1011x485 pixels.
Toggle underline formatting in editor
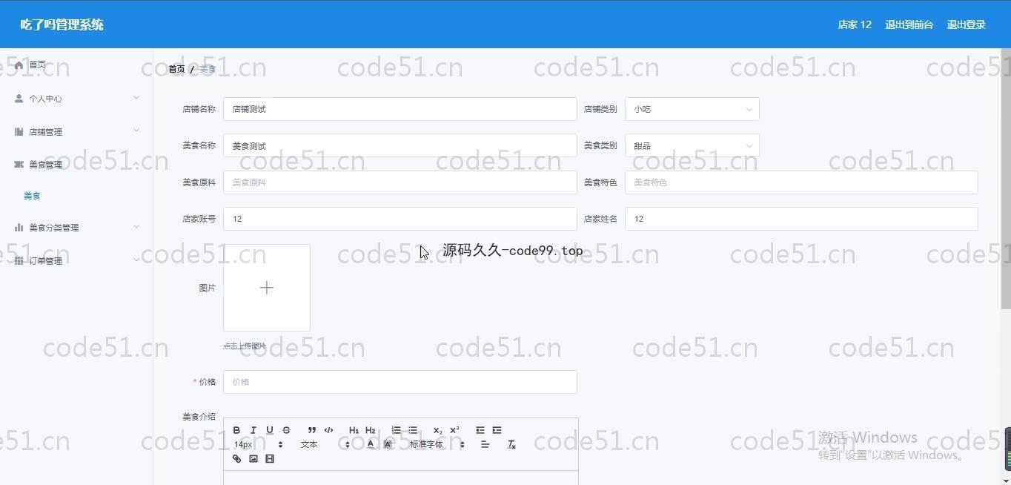tap(269, 430)
